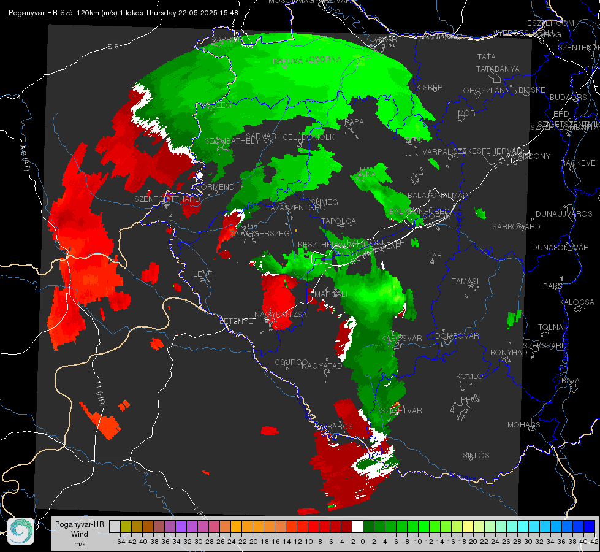Click the RACKEVE city label

(578, 163)
